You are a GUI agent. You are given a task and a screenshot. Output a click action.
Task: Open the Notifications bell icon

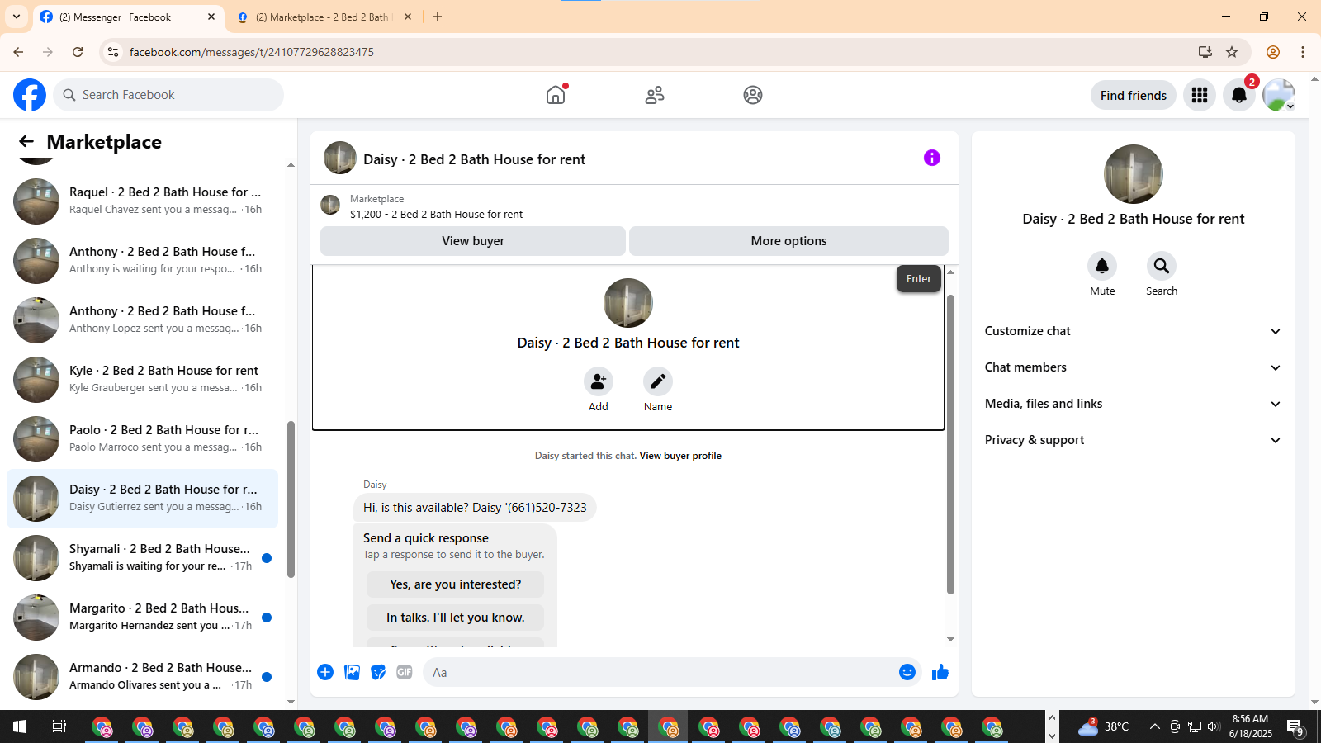click(1239, 95)
